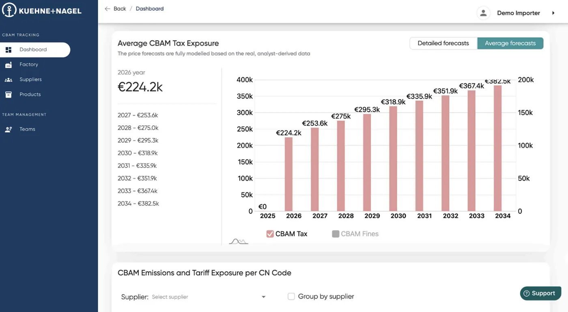568x312 pixels.
Task: Click the user avatar icon
Action: pos(483,13)
